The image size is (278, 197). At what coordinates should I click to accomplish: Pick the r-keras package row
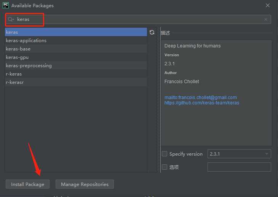click(76, 74)
